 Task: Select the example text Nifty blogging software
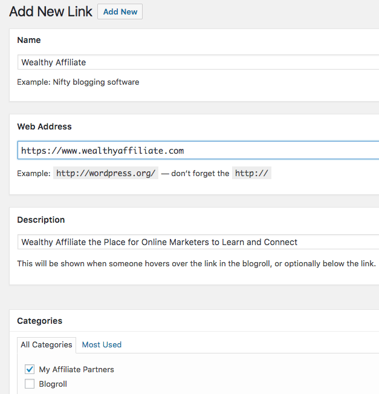click(x=96, y=82)
